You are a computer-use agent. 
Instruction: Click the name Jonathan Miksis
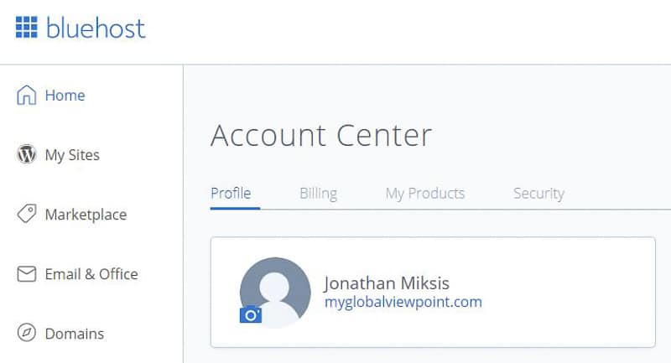point(387,283)
